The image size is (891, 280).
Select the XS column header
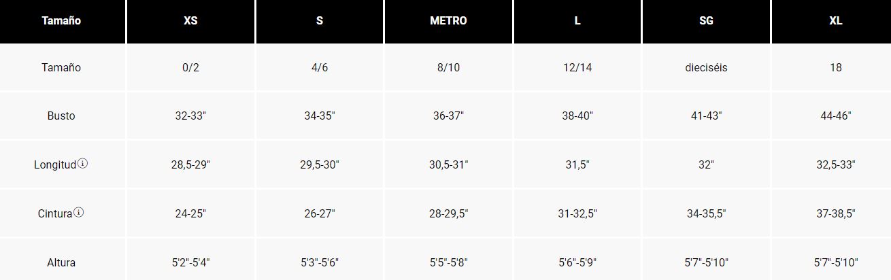tap(190, 21)
